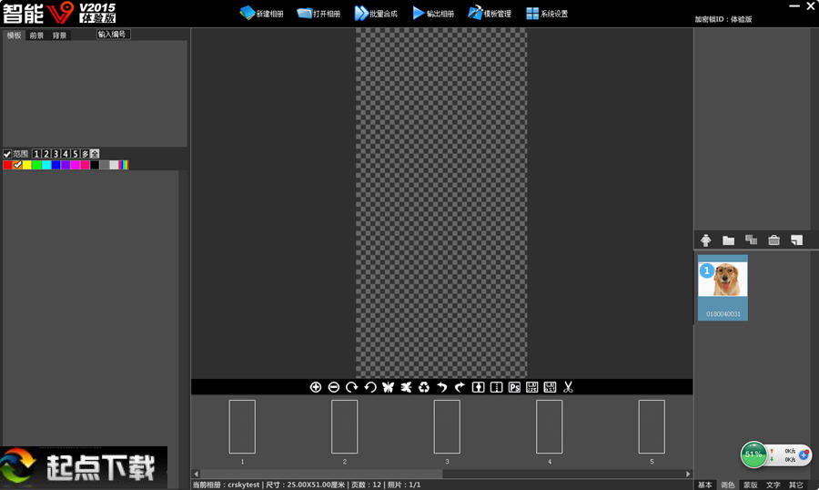The image size is (819, 490).
Task: Pick the blue color swatch
Action: pos(56,165)
